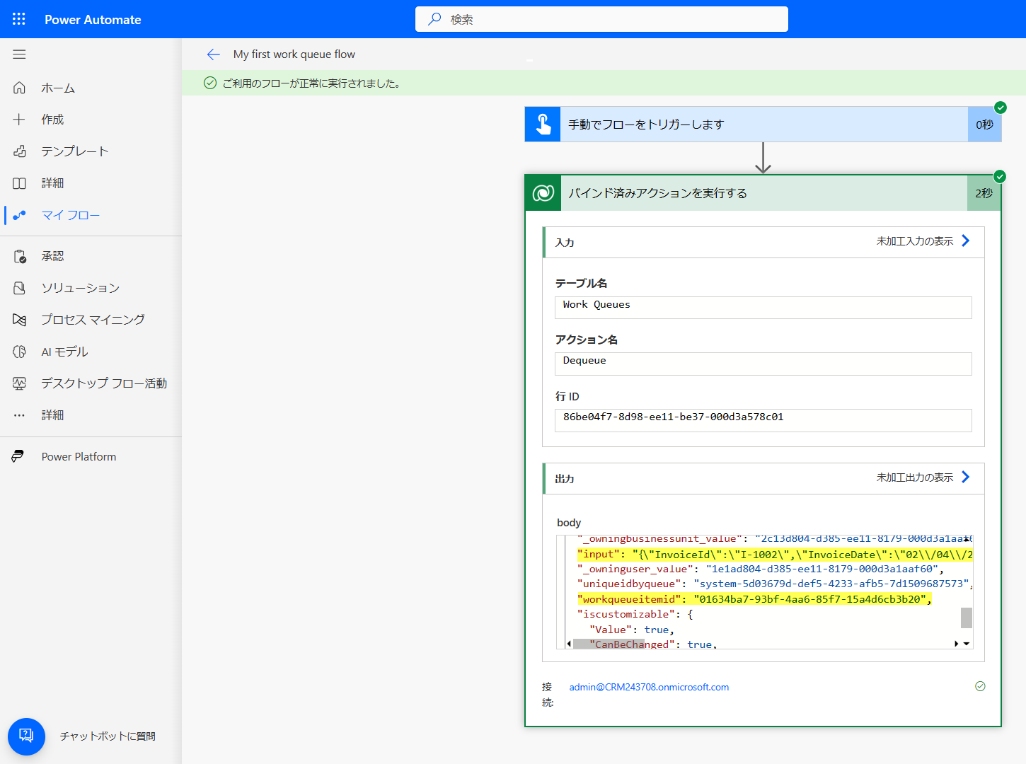
Task: Click the チャットボットに質問 button label
Action: pyautogui.click(x=108, y=736)
